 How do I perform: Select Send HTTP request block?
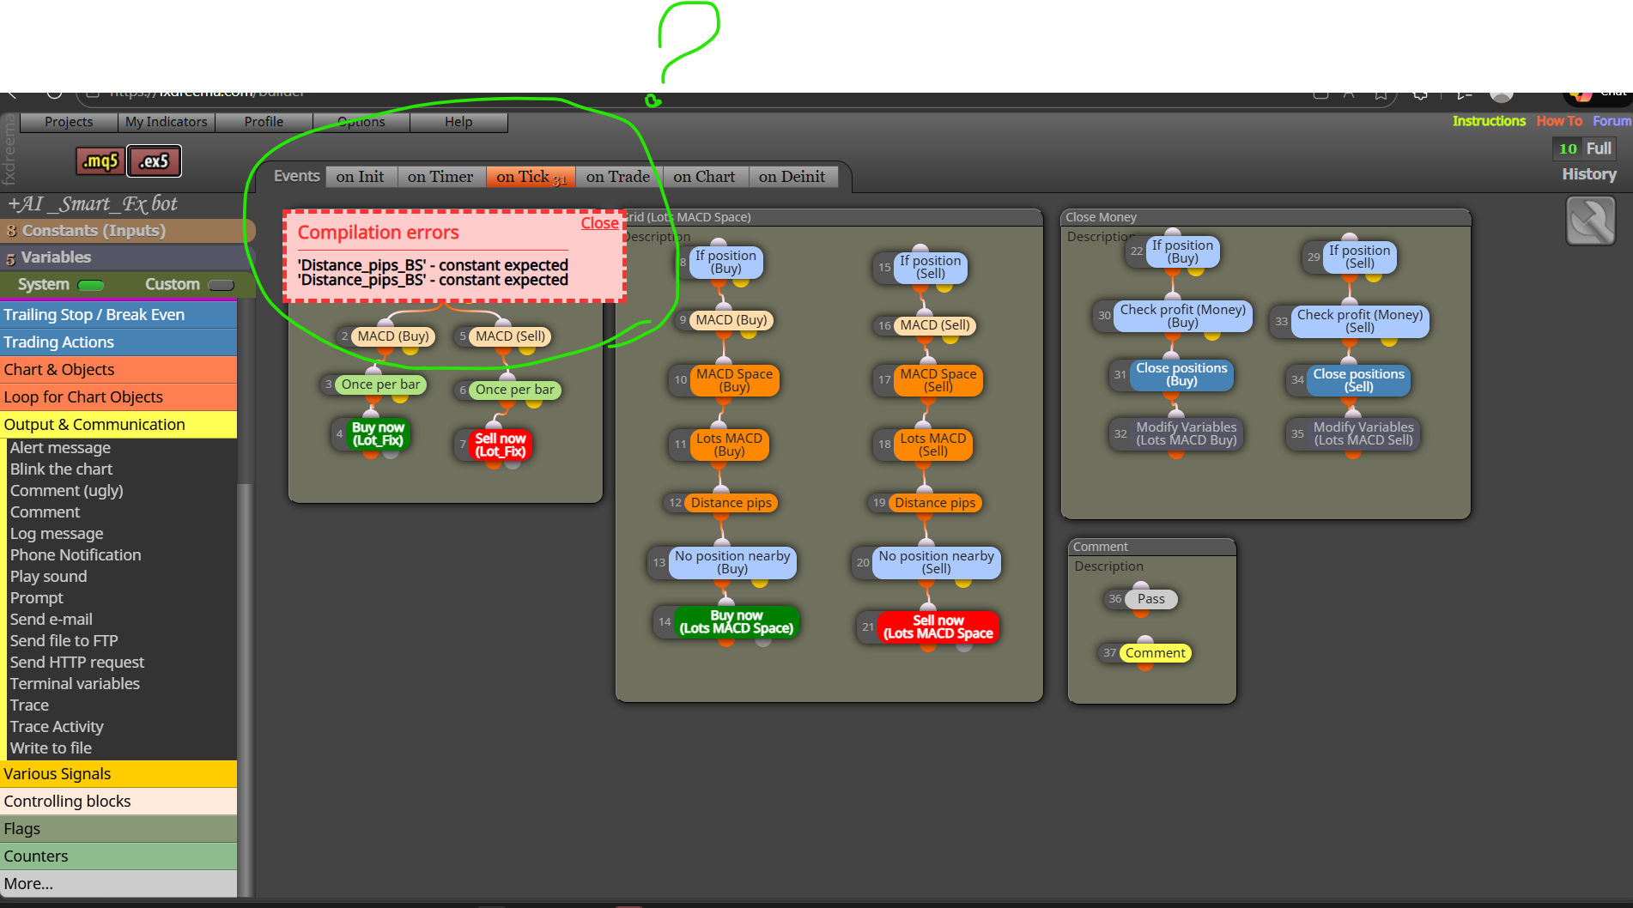pos(77,663)
